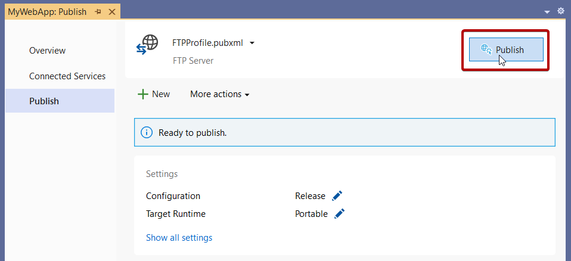Close the MyWebApp: Publish tab
The image size is (571, 261).
tap(111, 12)
